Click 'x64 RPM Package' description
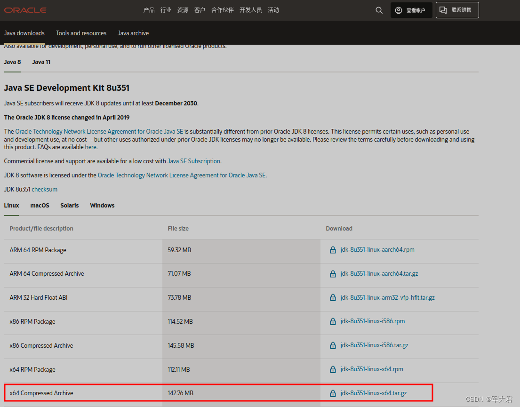 pyautogui.click(x=32, y=369)
